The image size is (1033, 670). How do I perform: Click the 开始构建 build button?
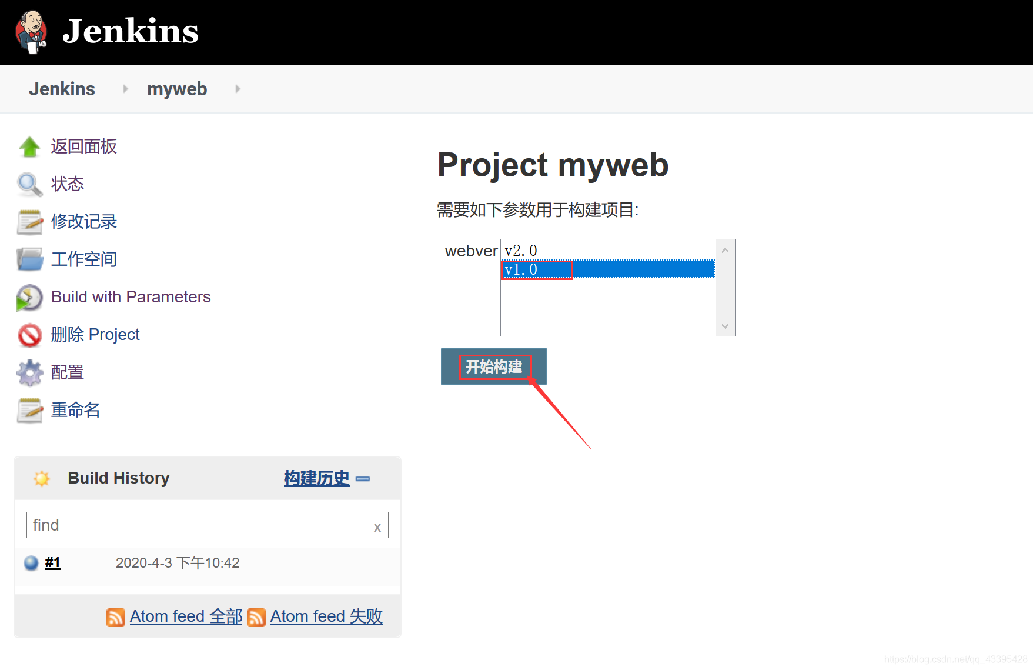click(x=494, y=366)
